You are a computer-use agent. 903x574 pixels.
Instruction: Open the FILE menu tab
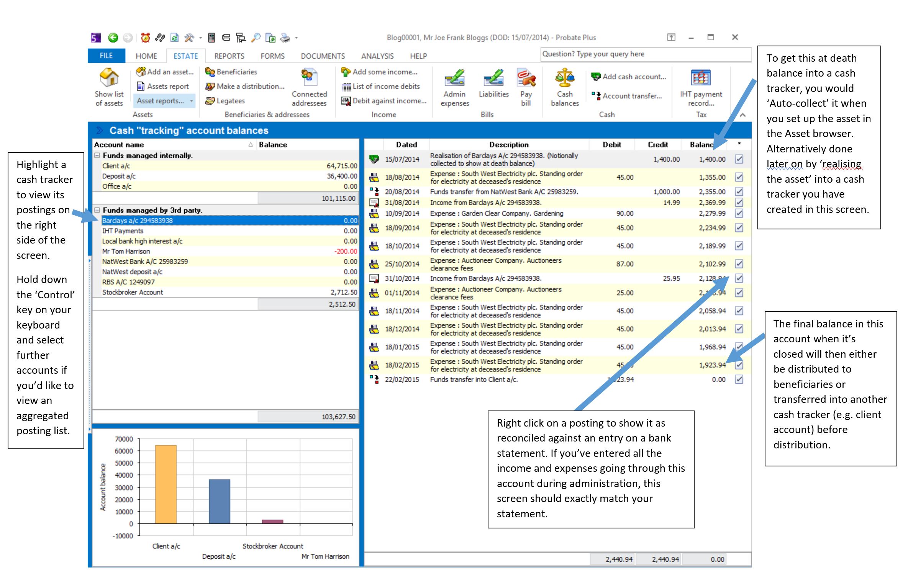coord(106,56)
